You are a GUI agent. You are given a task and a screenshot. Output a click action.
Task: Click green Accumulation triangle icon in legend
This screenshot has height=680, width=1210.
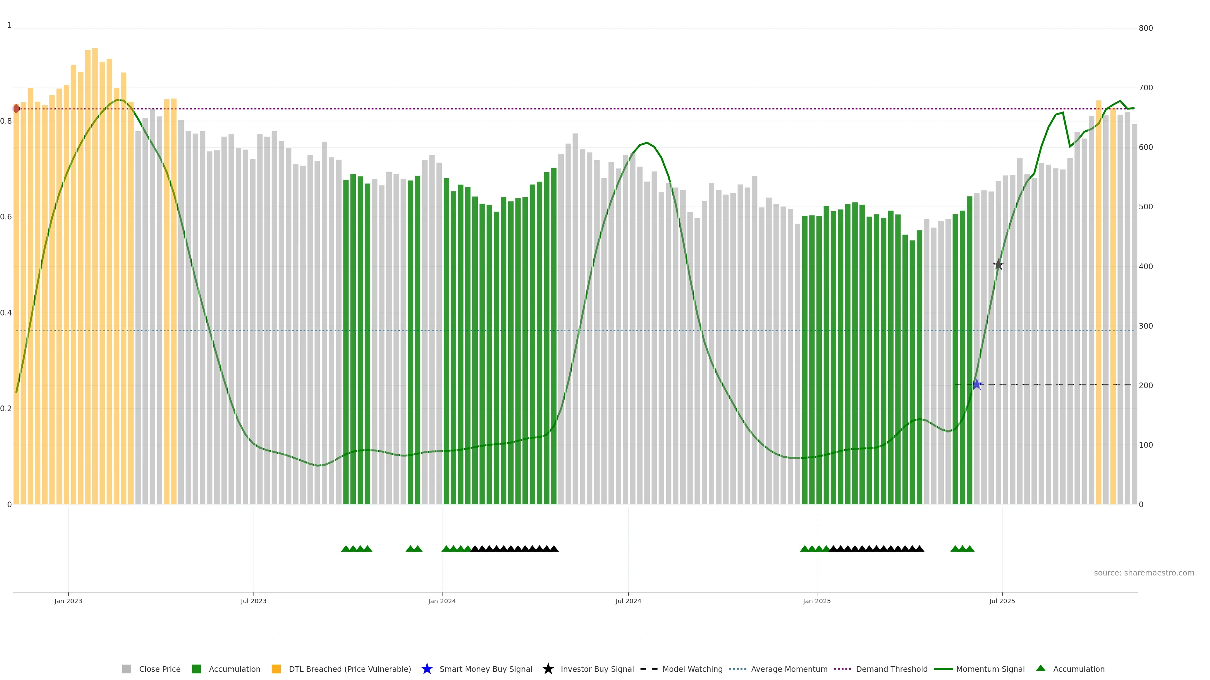1040,668
